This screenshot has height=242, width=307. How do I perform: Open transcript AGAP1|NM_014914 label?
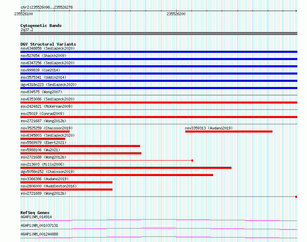36,217
